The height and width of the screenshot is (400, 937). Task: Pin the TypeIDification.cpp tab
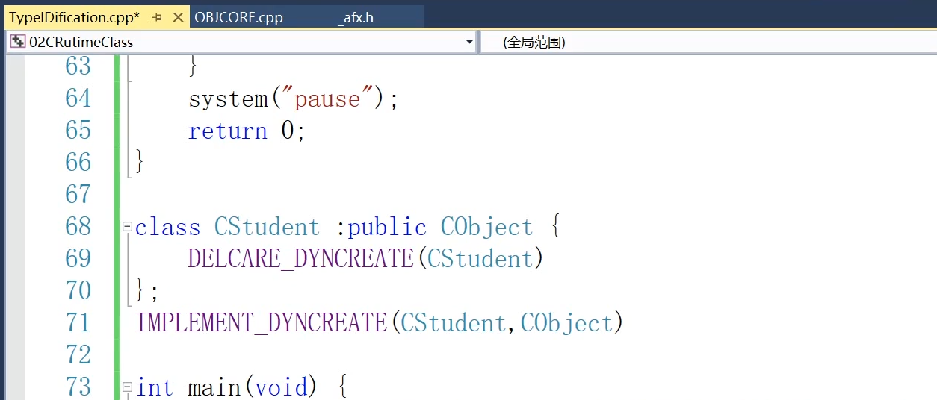(x=157, y=16)
